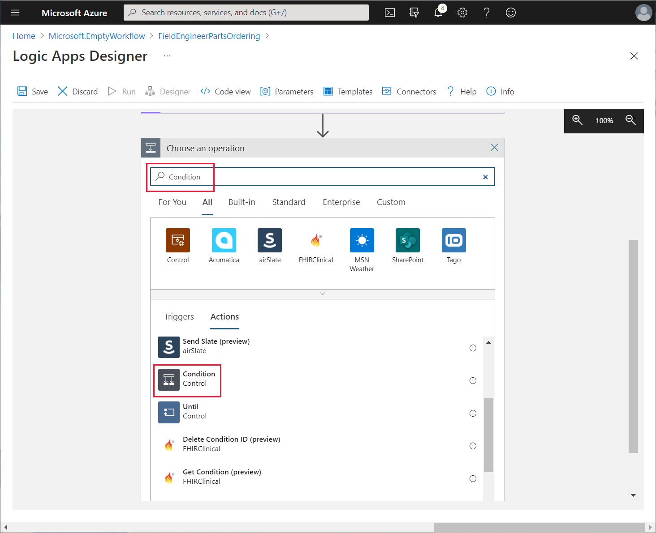656x533 pixels.
Task: Open the user account avatar
Action: 643,13
